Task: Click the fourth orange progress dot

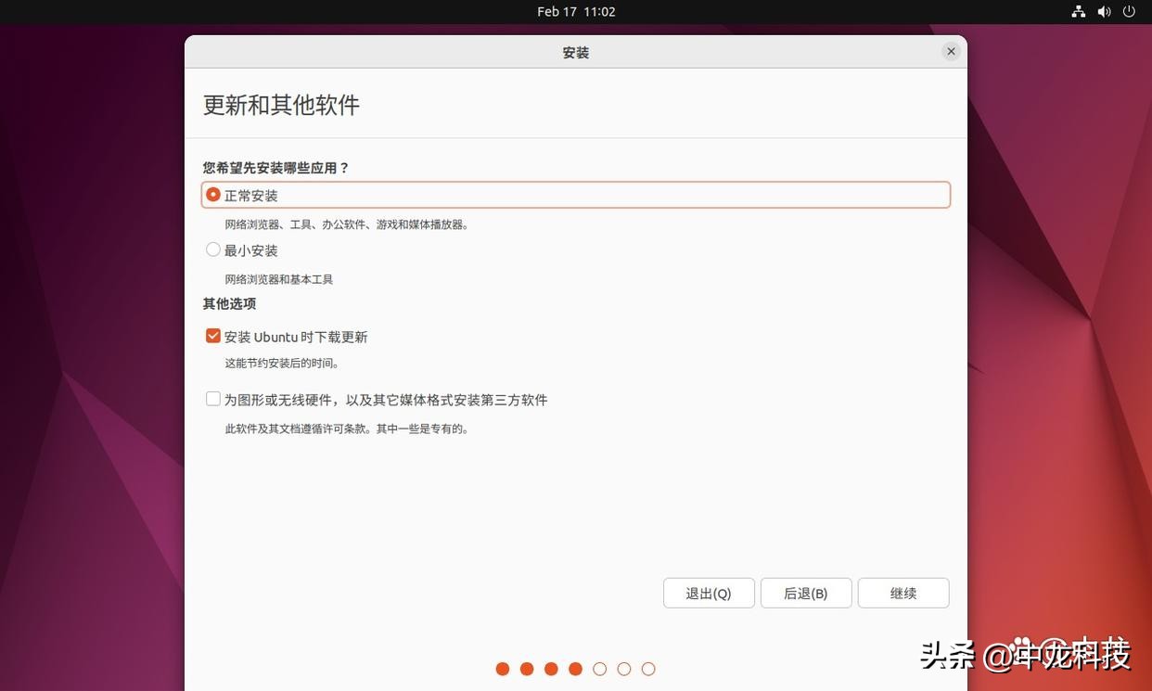Action: (574, 666)
